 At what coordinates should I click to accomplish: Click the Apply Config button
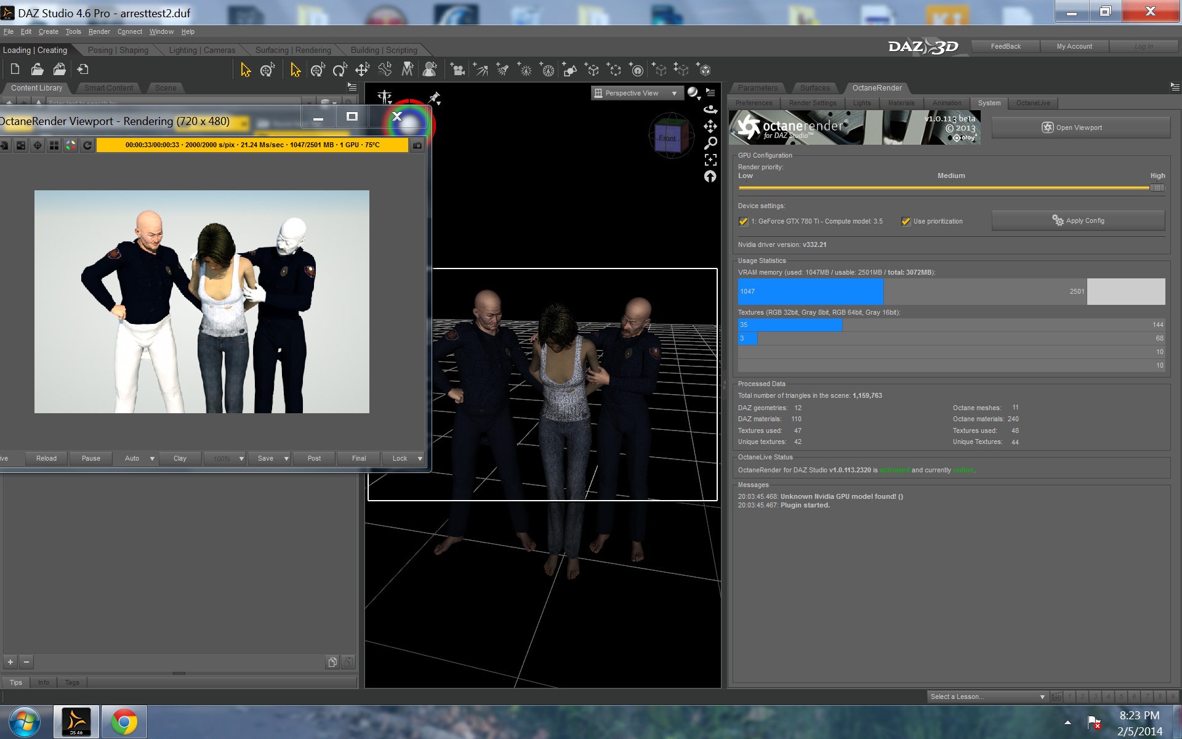[x=1078, y=221]
